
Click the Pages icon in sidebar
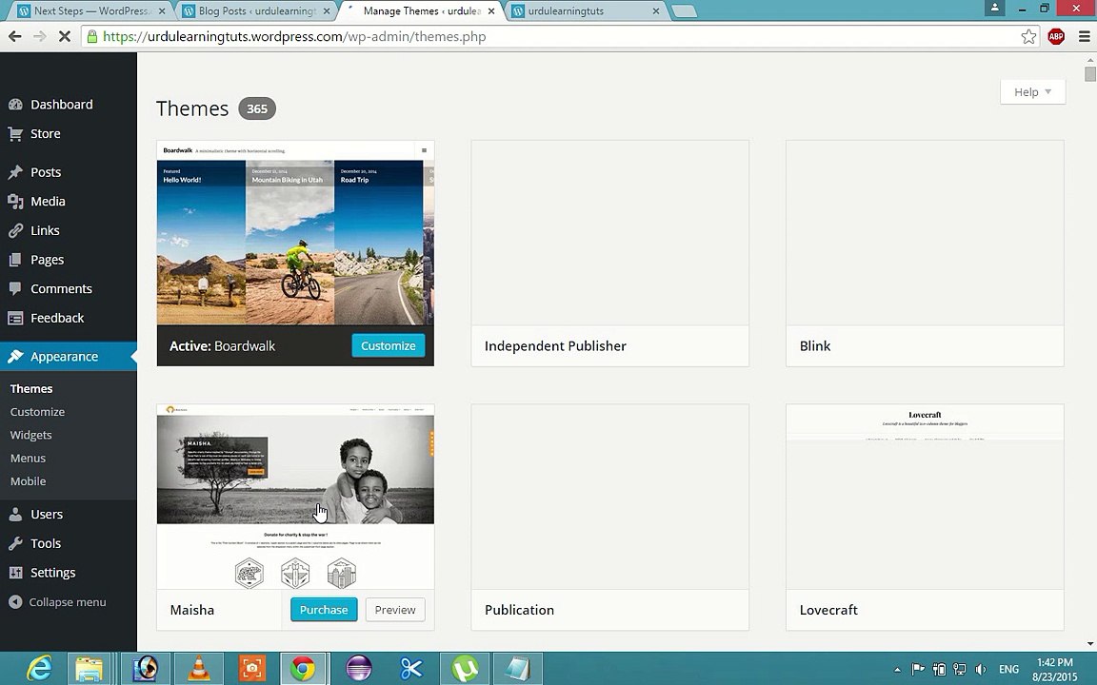click(x=15, y=260)
